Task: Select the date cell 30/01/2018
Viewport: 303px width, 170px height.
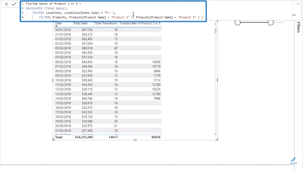Action: tap(63, 30)
